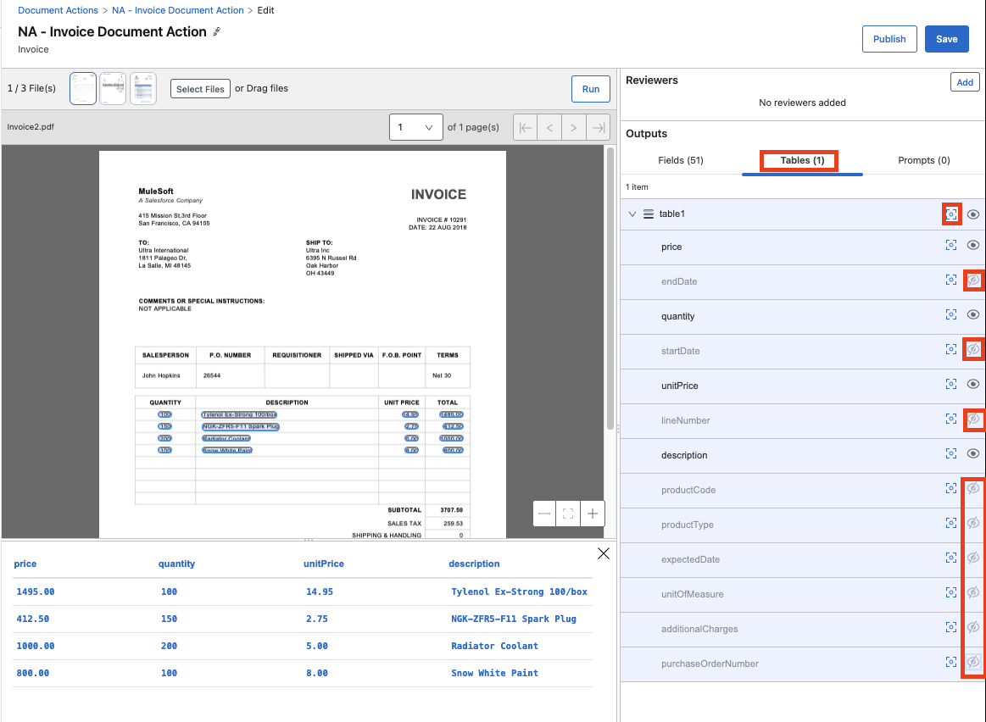Show the productCode column

click(973, 488)
